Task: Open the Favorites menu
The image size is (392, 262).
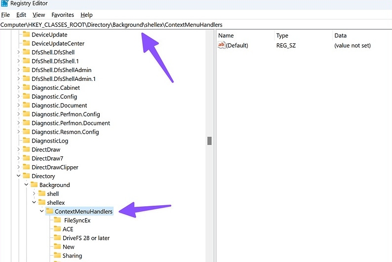Action: tap(63, 15)
